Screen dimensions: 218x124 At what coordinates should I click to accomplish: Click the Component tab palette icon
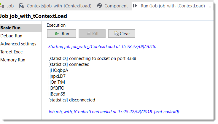pos(99,6)
